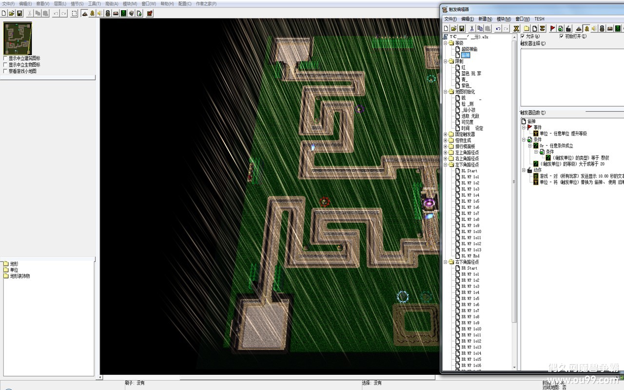Screen dimensions: 624x390
Task: Toggle the 初始打开 (Initially On) checkbox
Action: 561,36
